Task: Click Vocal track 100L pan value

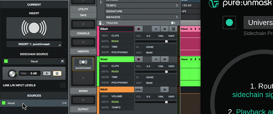Action: pyautogui.click(x=161, y=66)
